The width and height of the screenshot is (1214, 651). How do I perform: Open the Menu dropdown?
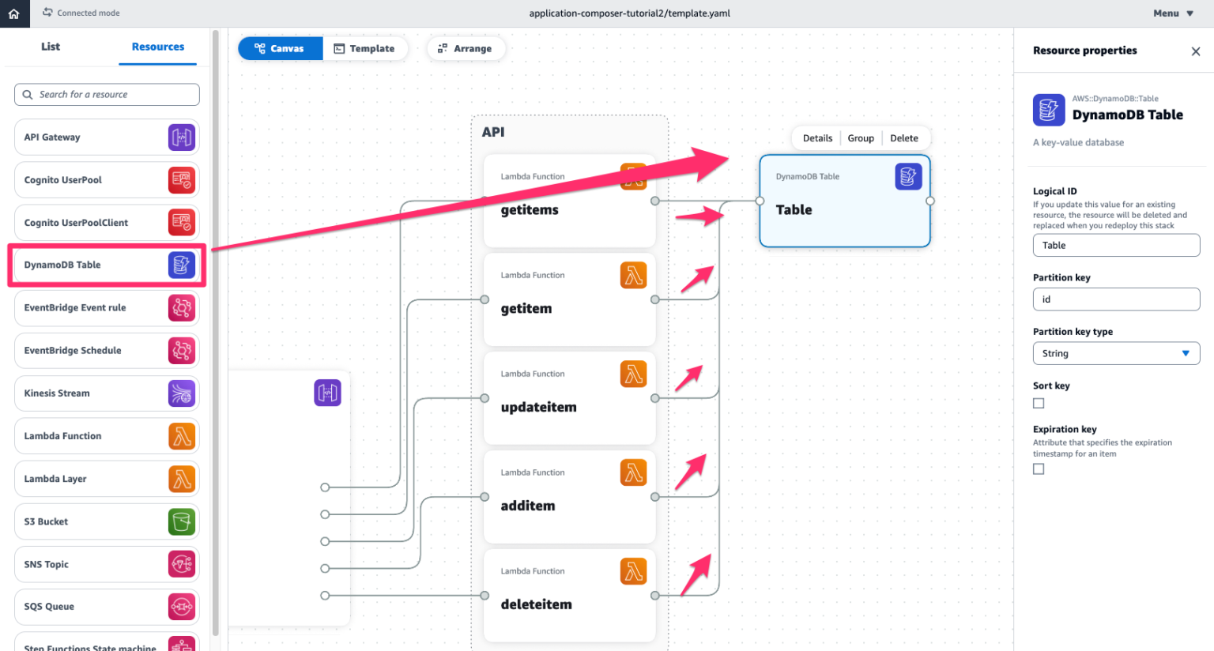(1173, 13)
